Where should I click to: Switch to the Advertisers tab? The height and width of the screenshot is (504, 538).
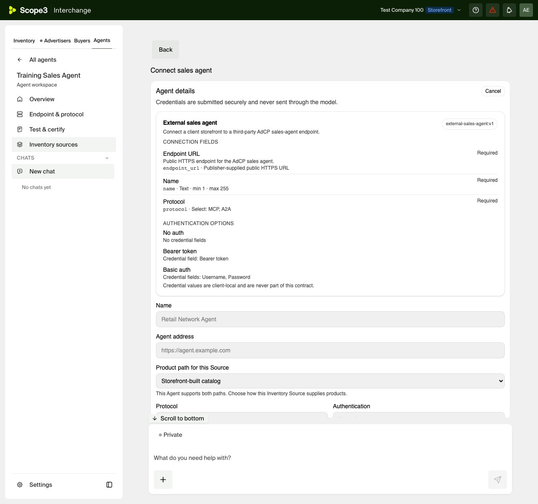click(x=55, y=41)
